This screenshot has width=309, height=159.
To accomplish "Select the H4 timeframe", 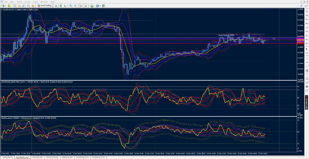I will 307,32.
